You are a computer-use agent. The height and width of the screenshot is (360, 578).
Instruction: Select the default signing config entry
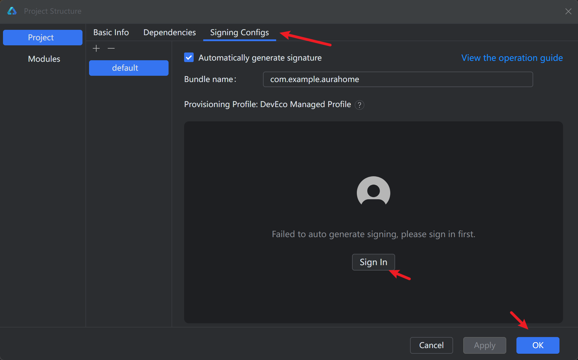pos(129,68)
